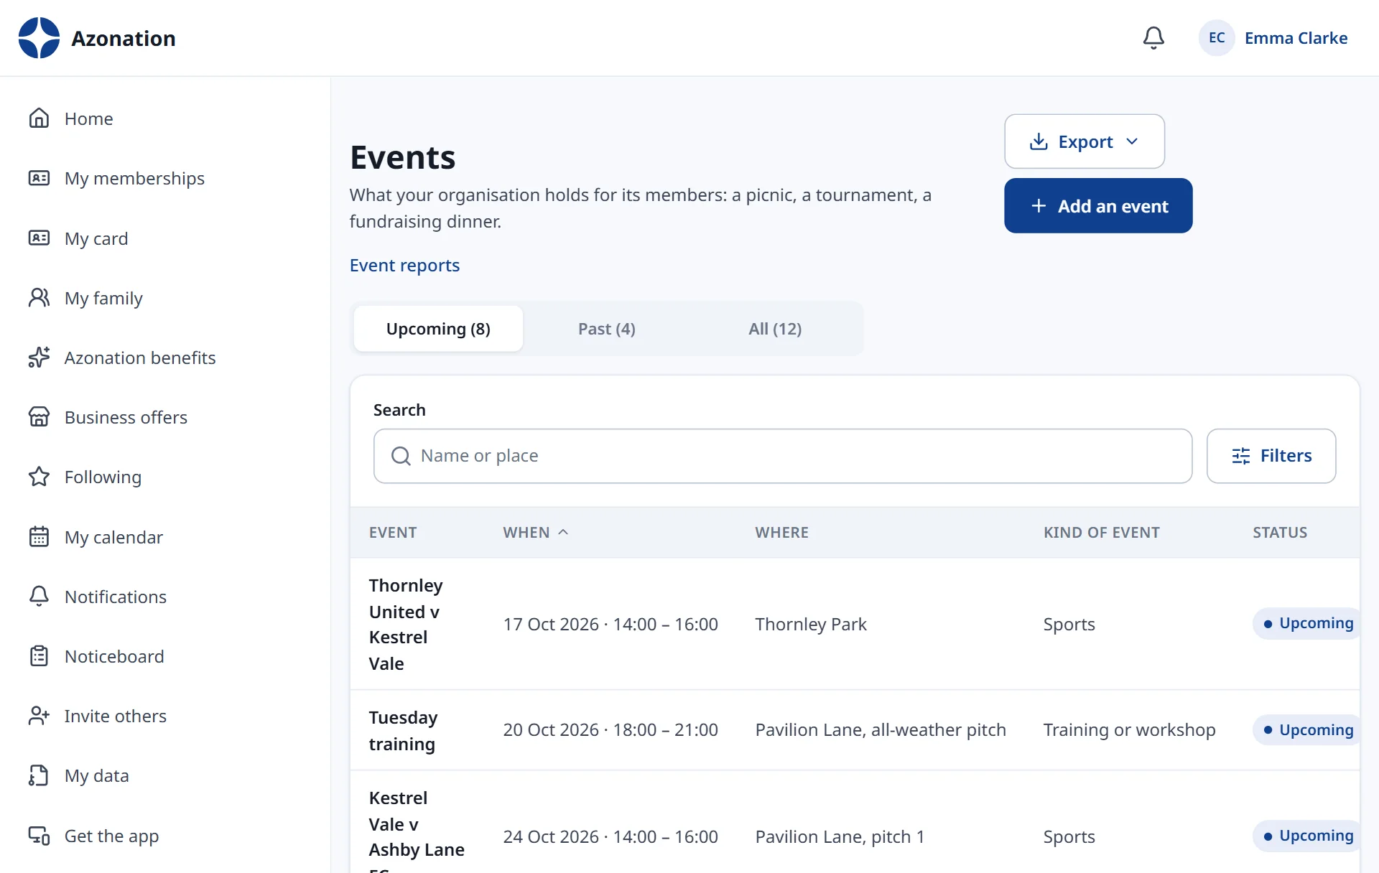Open the Export dropdown
Viewport: 1379px width, 873px height.
pyautogui.click(x=1085, y=141)
